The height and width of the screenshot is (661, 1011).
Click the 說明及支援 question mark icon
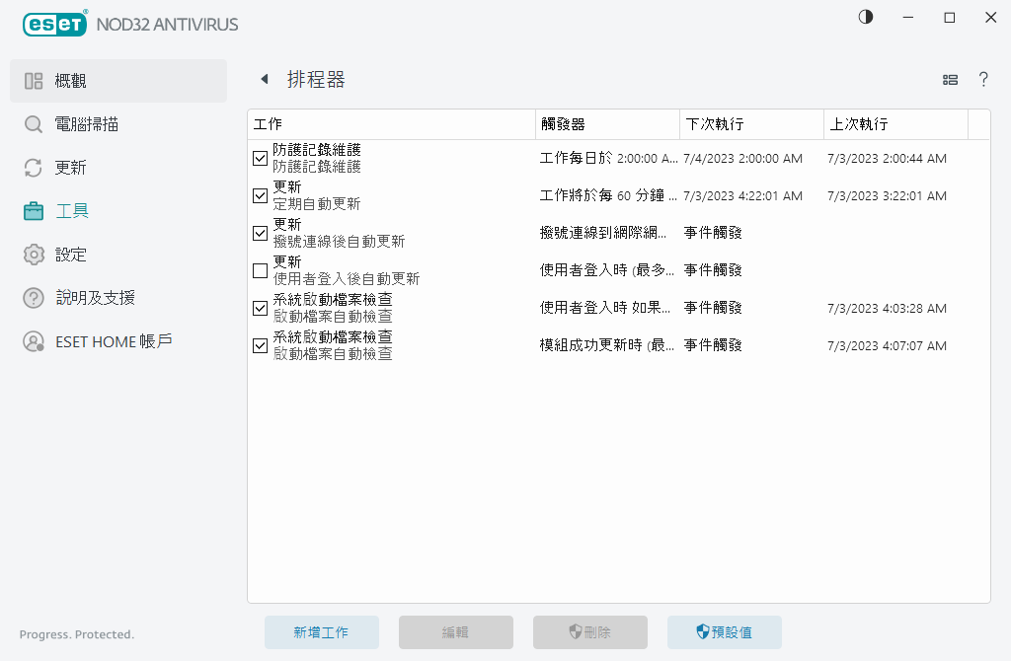[32, 298]
